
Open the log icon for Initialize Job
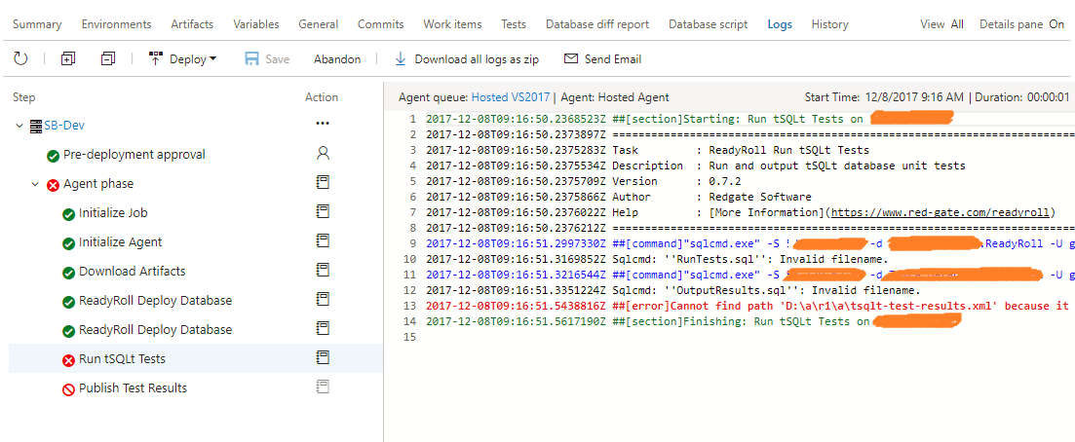[323, 212]
